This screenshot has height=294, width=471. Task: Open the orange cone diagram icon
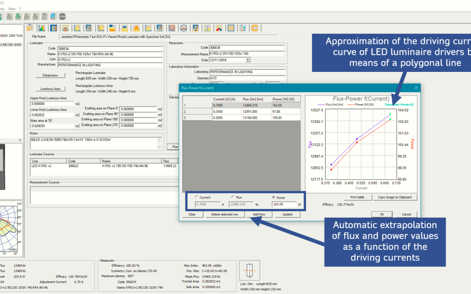click(137, 28)
